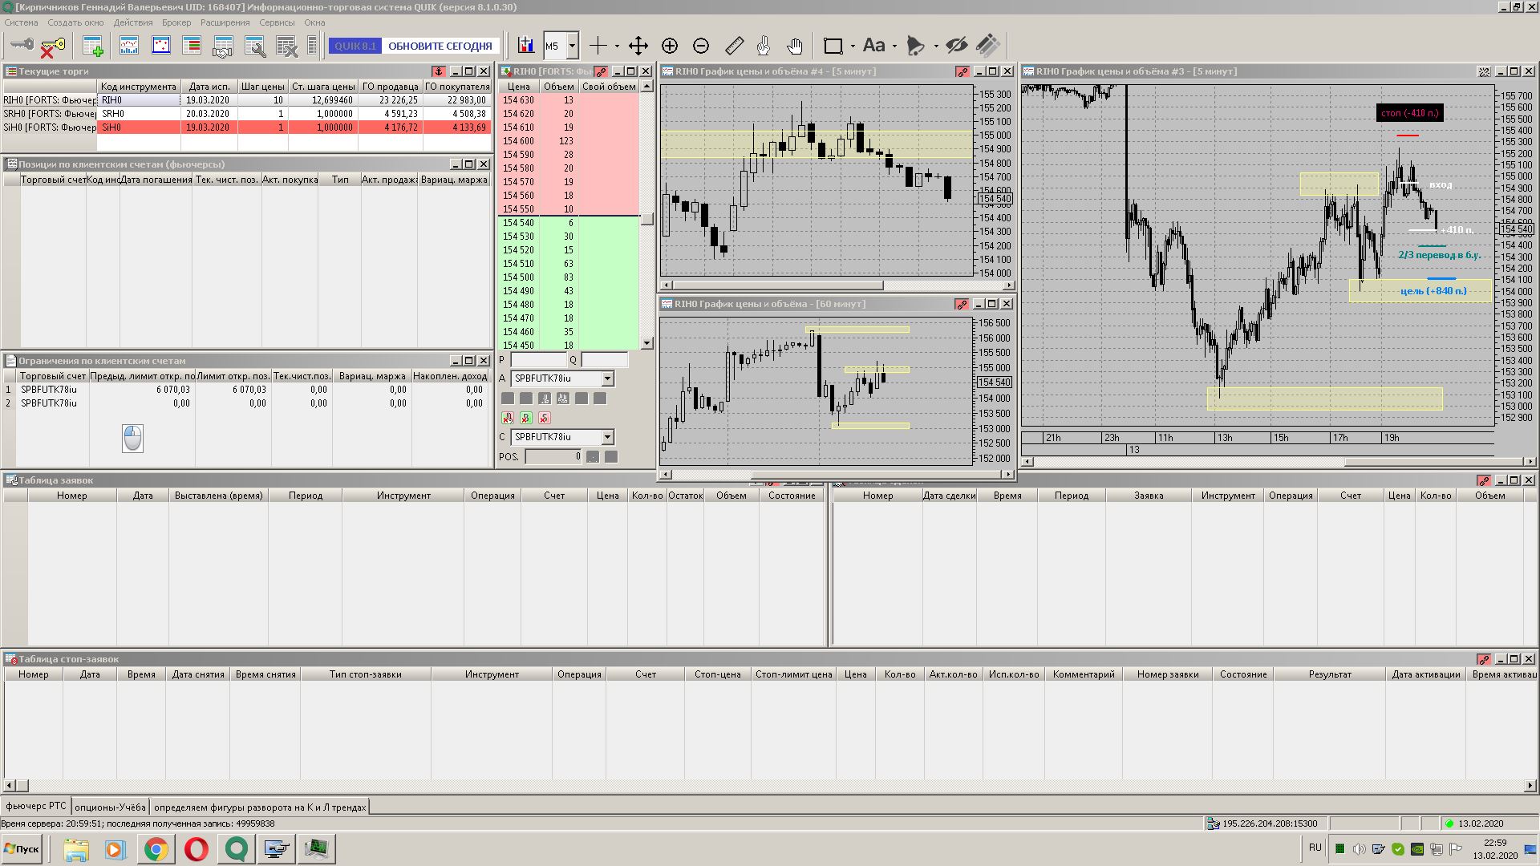The image size is (1540, 866).
Task: Toggle the link icon in order book title
Action: click(601, 71)
